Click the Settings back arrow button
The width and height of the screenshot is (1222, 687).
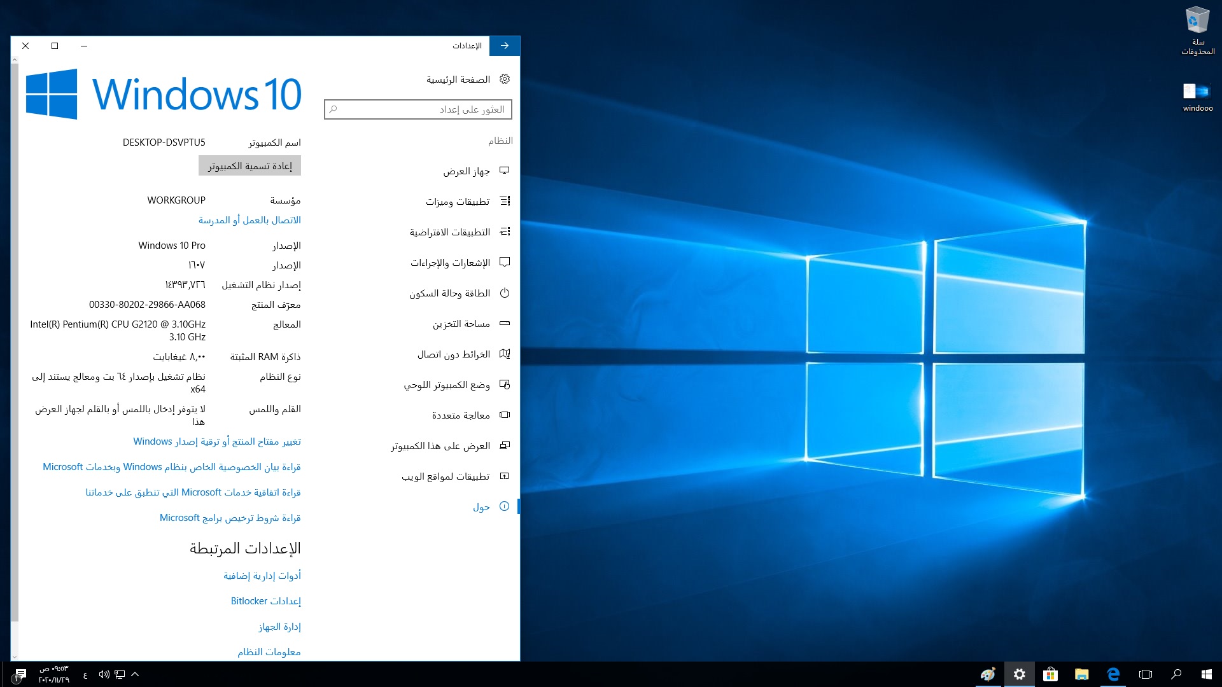tap(505, 46)
